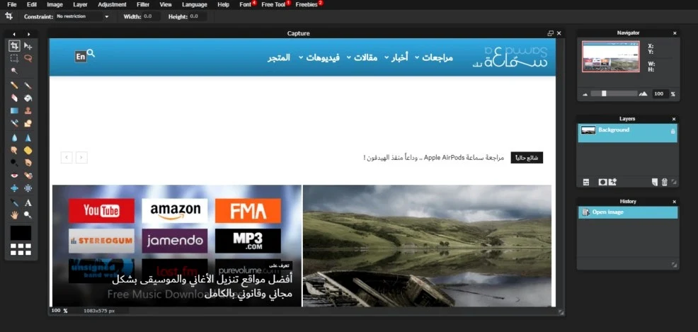Select the Magic Wand tool
This screenshot has height=332, width=698.
(x=14, y=71)
